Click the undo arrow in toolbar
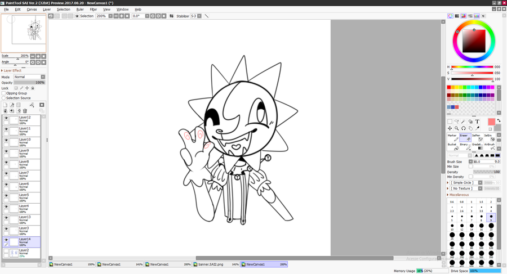The width and height of the screenshot is (507, 274). coord(51,16)
